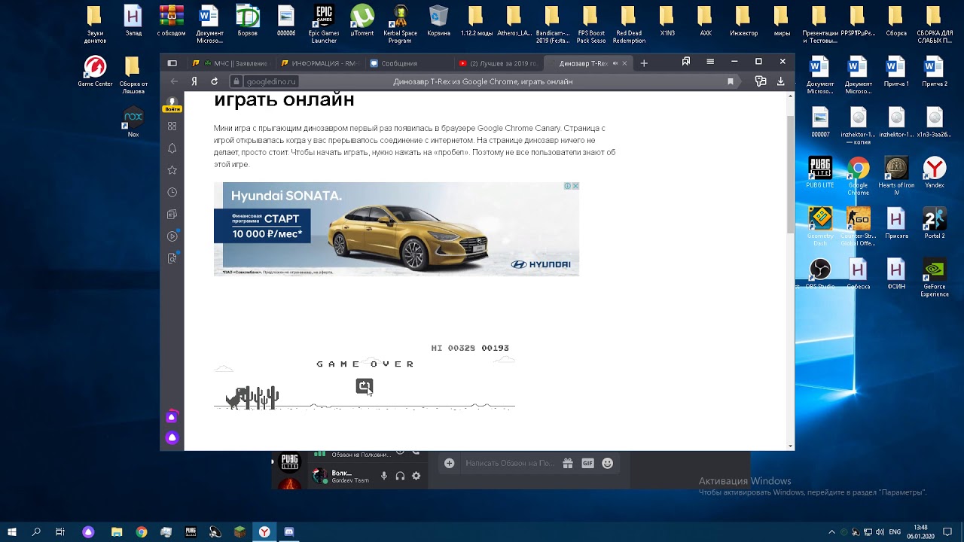Open sidebar favorites star icon

pos(172,170)
